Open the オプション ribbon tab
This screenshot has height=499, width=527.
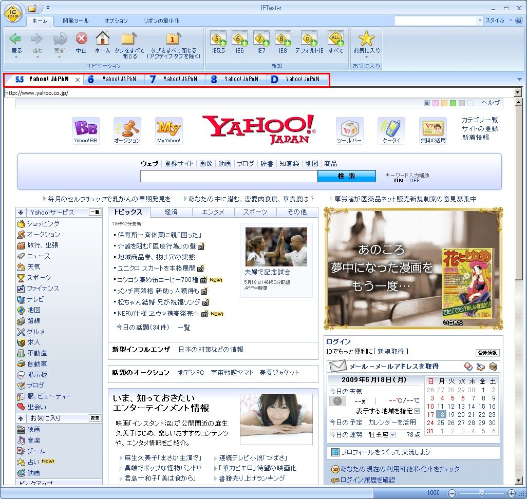point(116,21)
